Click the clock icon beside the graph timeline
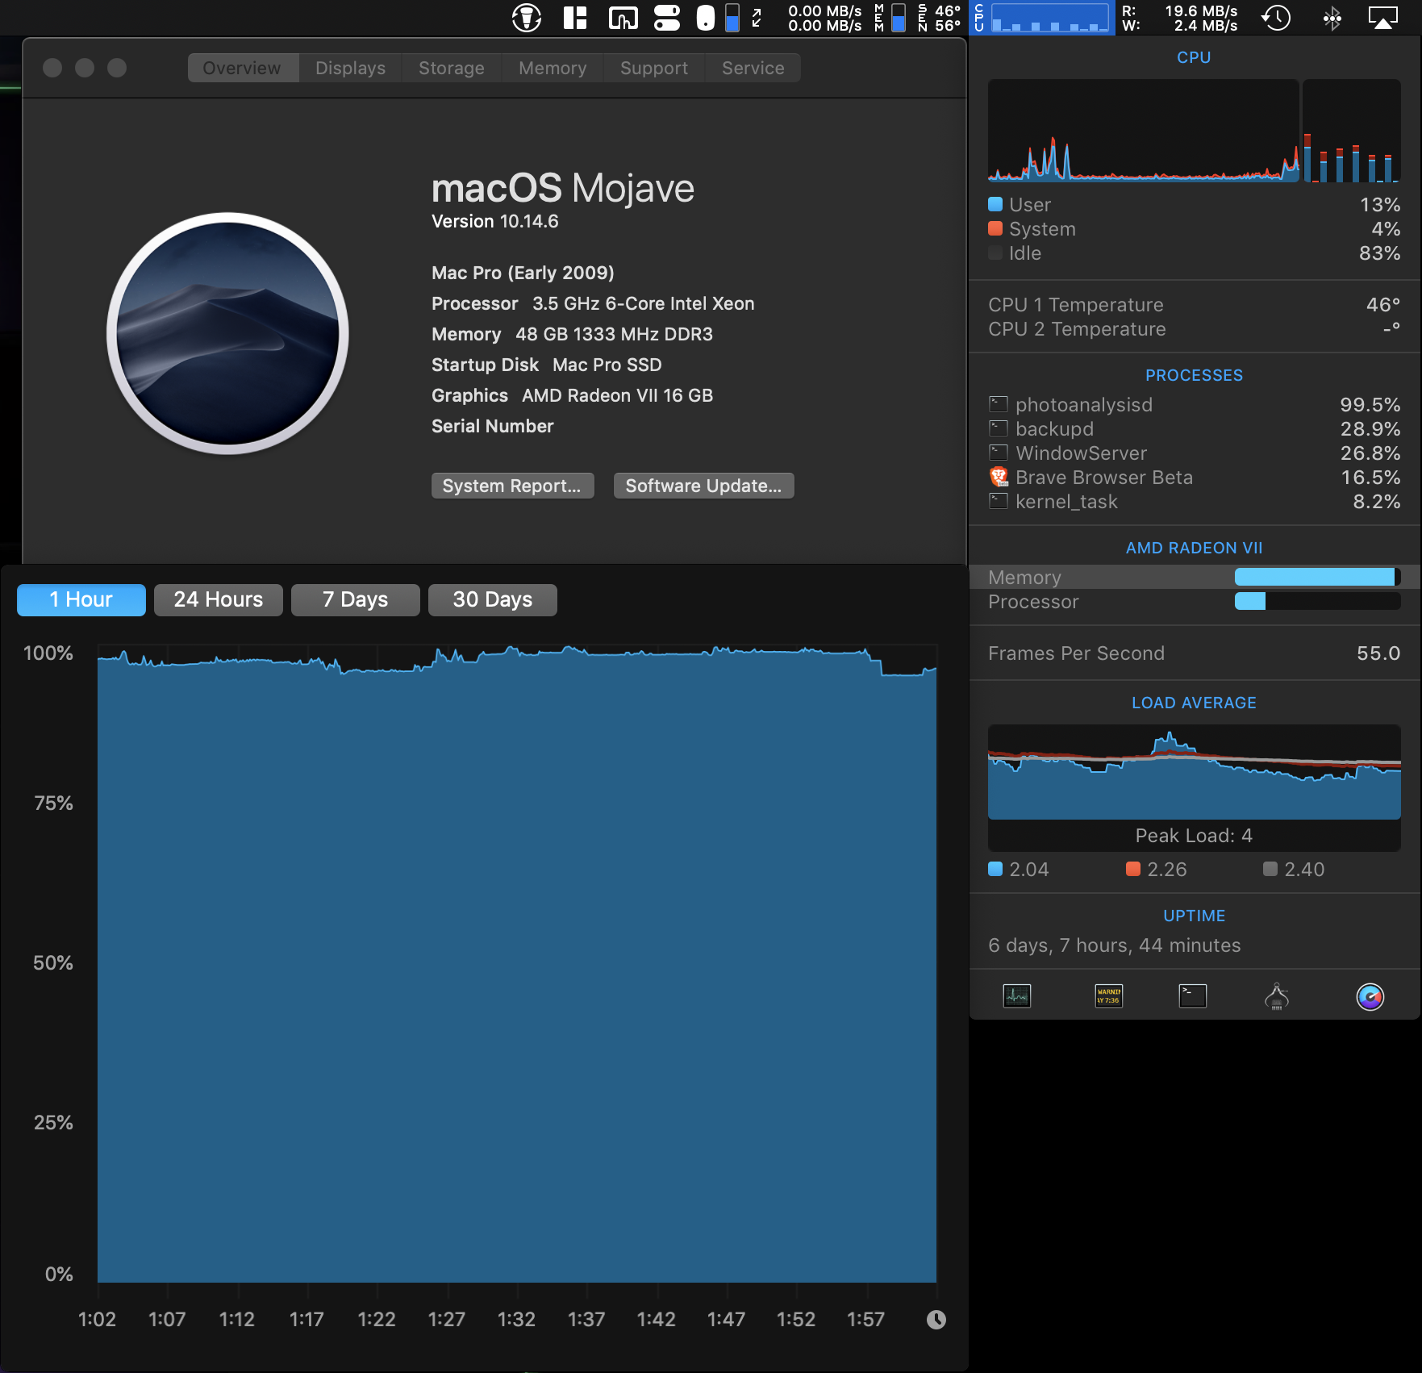 [936, 1320]
